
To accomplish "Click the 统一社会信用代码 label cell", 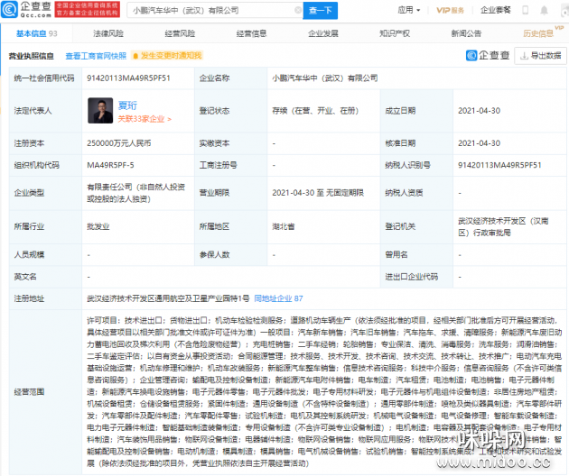I will click(x=44, y=78).
